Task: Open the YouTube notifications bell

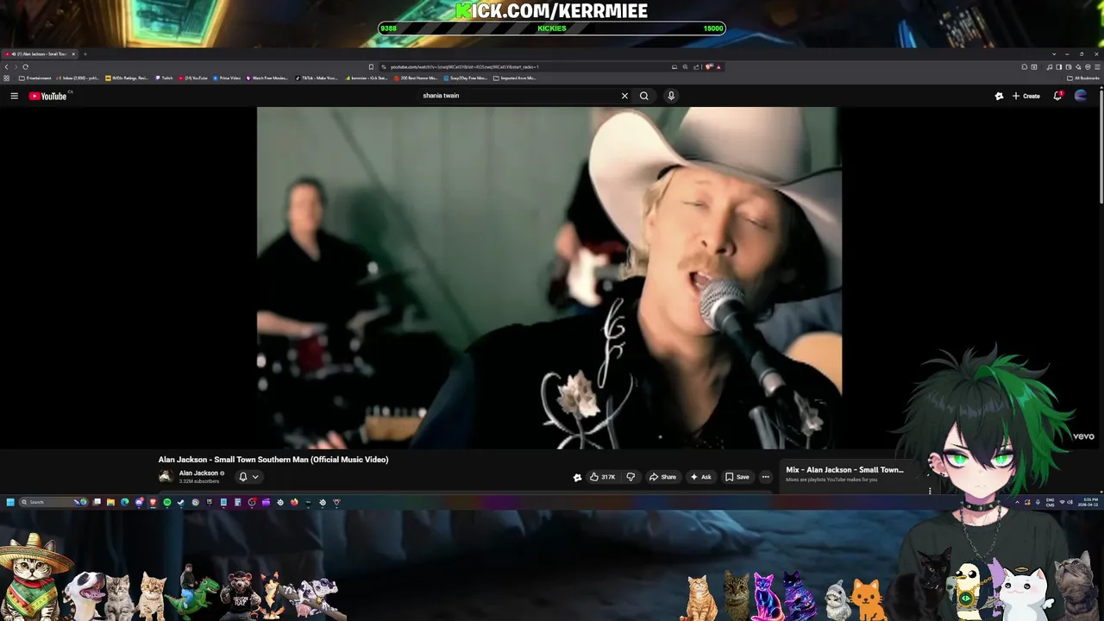Action: click(1057, 96)
